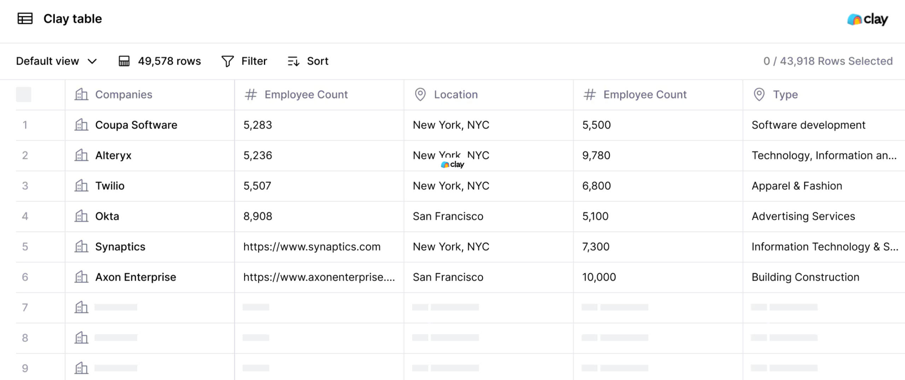Screen dimensions: 905x380
Task: Toggle the select-all checkbox in header
Action: 24,94
